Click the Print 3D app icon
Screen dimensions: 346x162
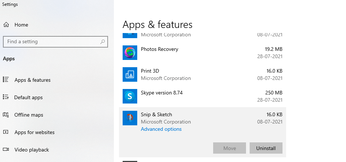click(130, 74)
